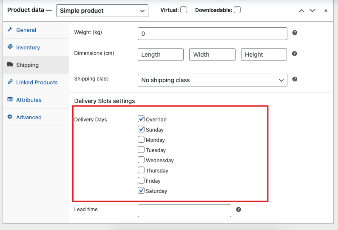Click the General tab wrench icon

point(10,29)
